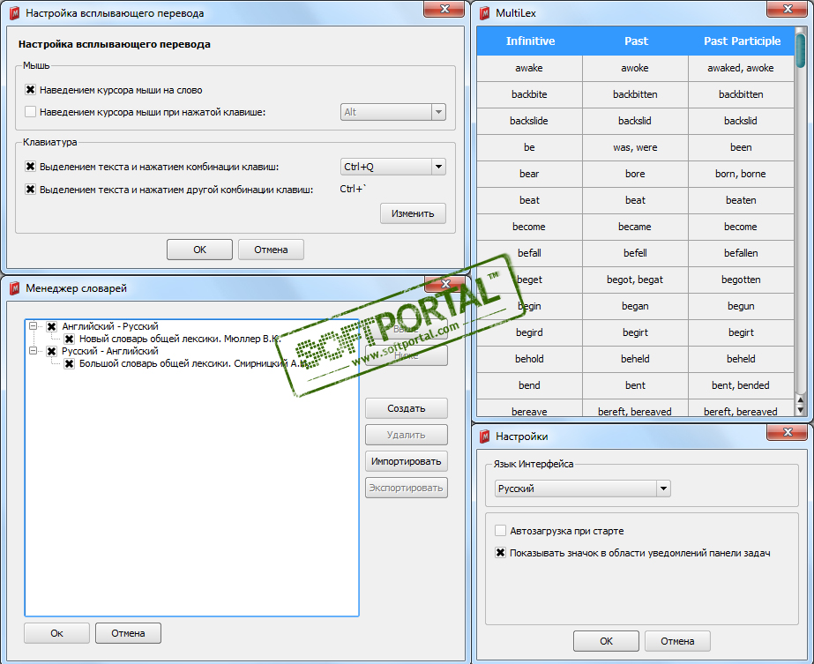Click the 'beaten' past participle cell
The image size is (814, 664).
click(742, 200)
